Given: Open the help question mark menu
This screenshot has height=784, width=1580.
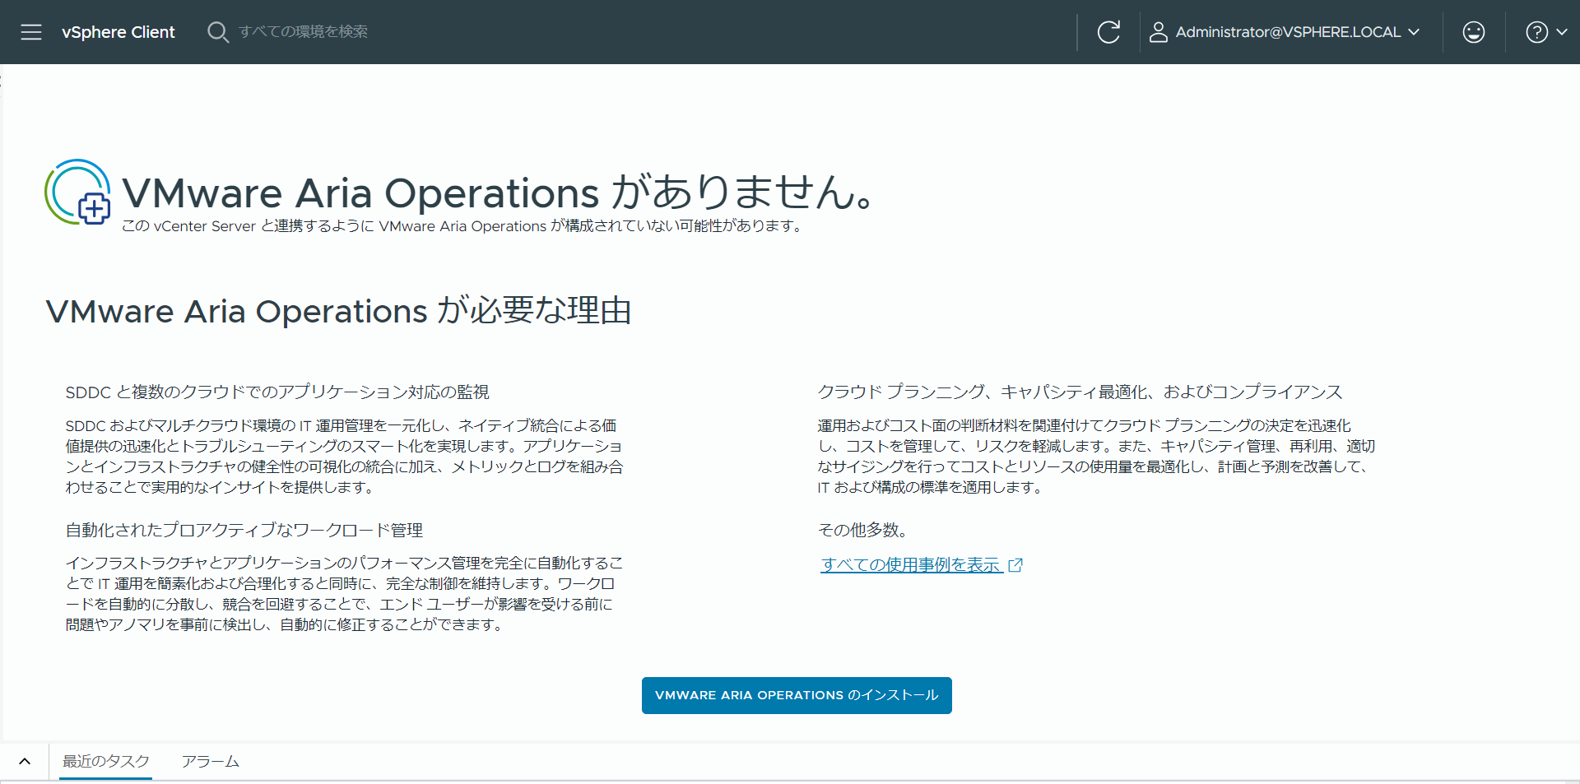Looking at the screenshot, I should 1545,32.
